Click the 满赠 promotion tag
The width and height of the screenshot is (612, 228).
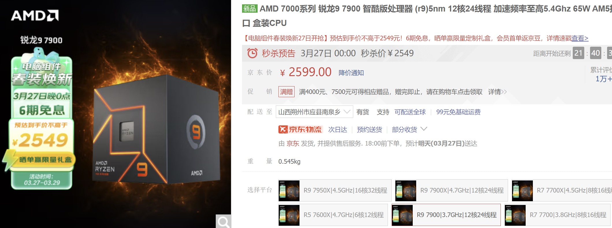(287, 92)
